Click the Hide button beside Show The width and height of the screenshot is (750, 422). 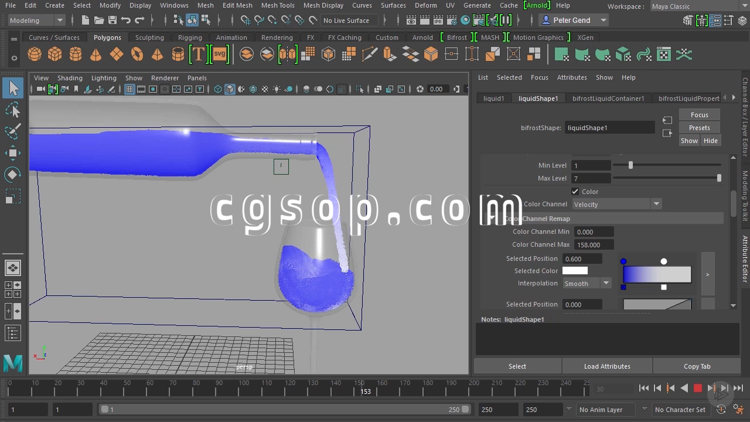[x=711, y=141]
